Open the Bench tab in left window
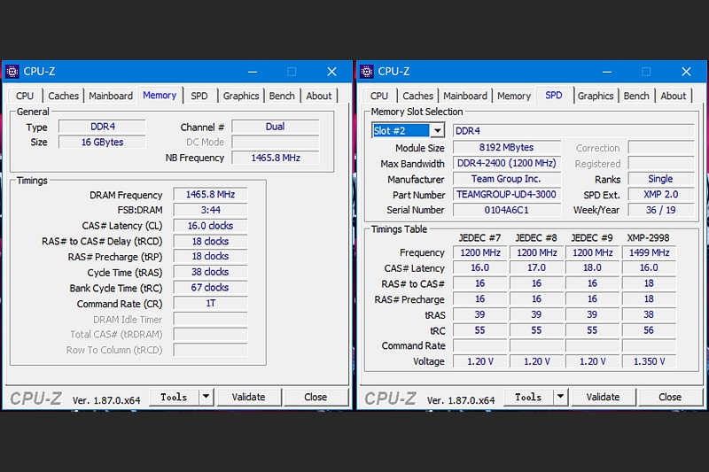 282,96
